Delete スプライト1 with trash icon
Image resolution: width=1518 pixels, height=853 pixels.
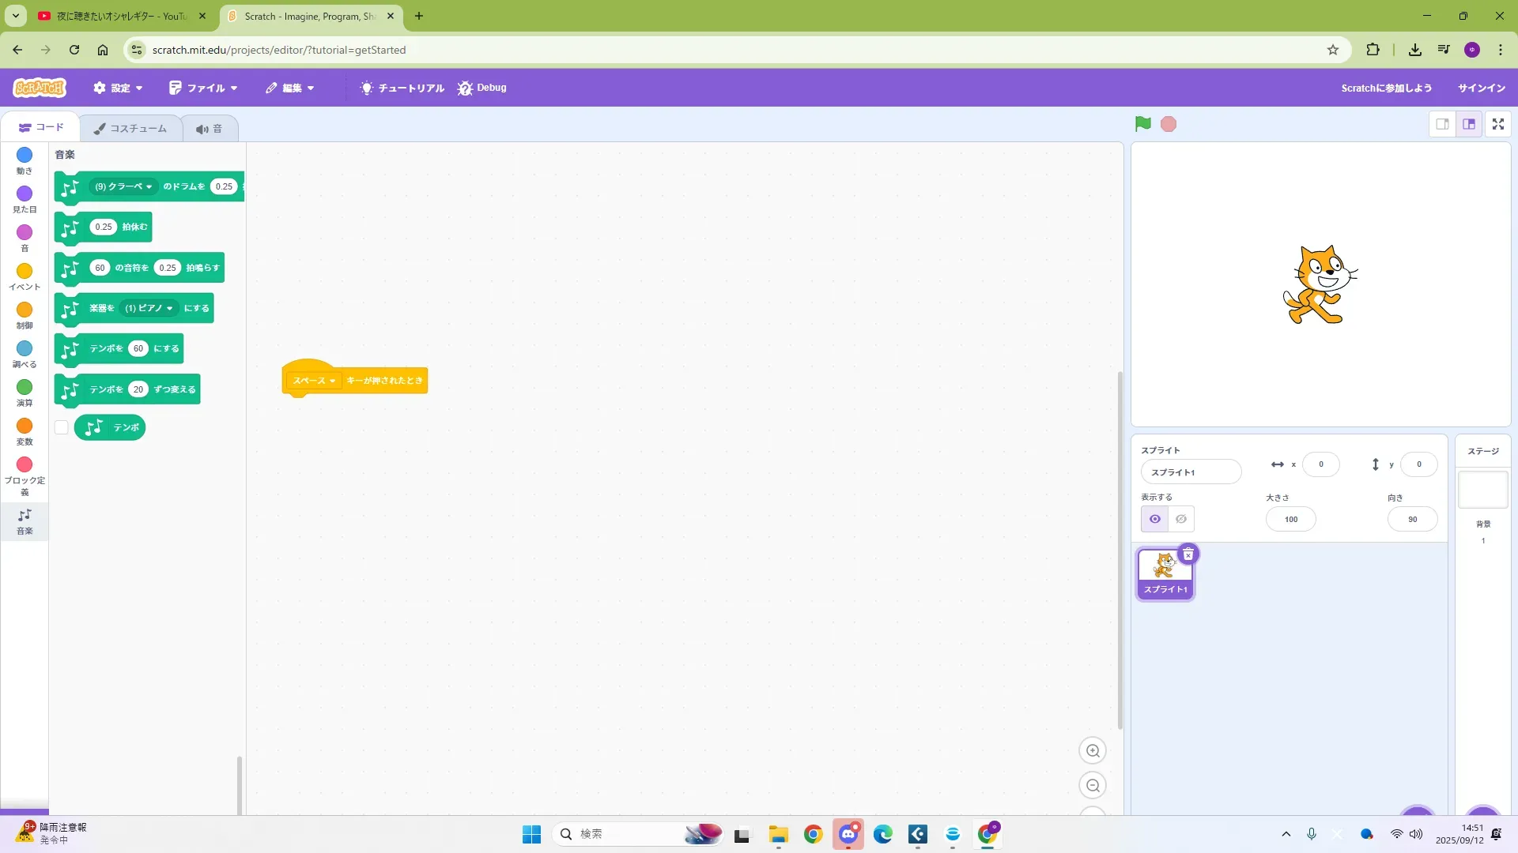[x=1188, y=554]
